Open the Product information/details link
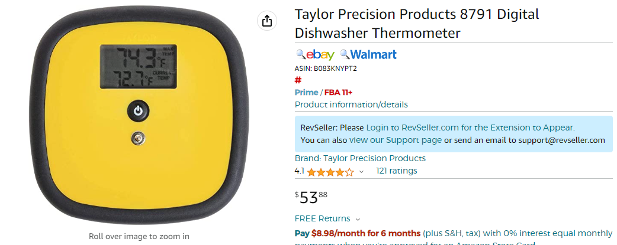Screen dimensions: 617x245 coord(351,104)
